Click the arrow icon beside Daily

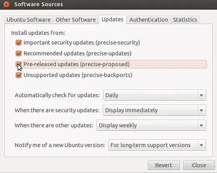(x=201, y=95)
